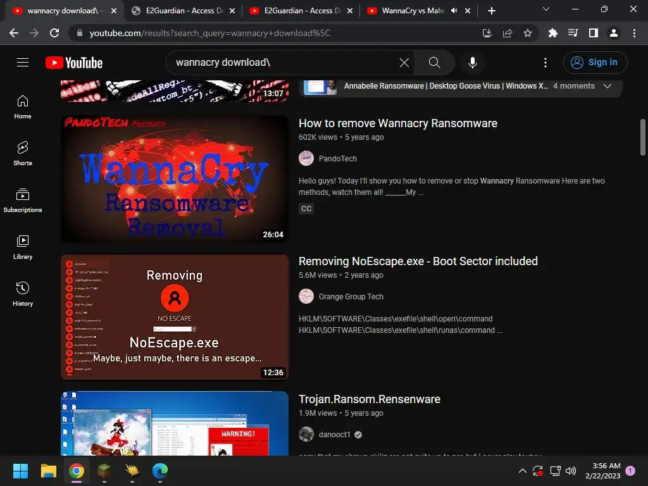Open notification badge in taskbar corner
Image resolution: width=648 pixels, height=486 pixels.
pos(630,471)
